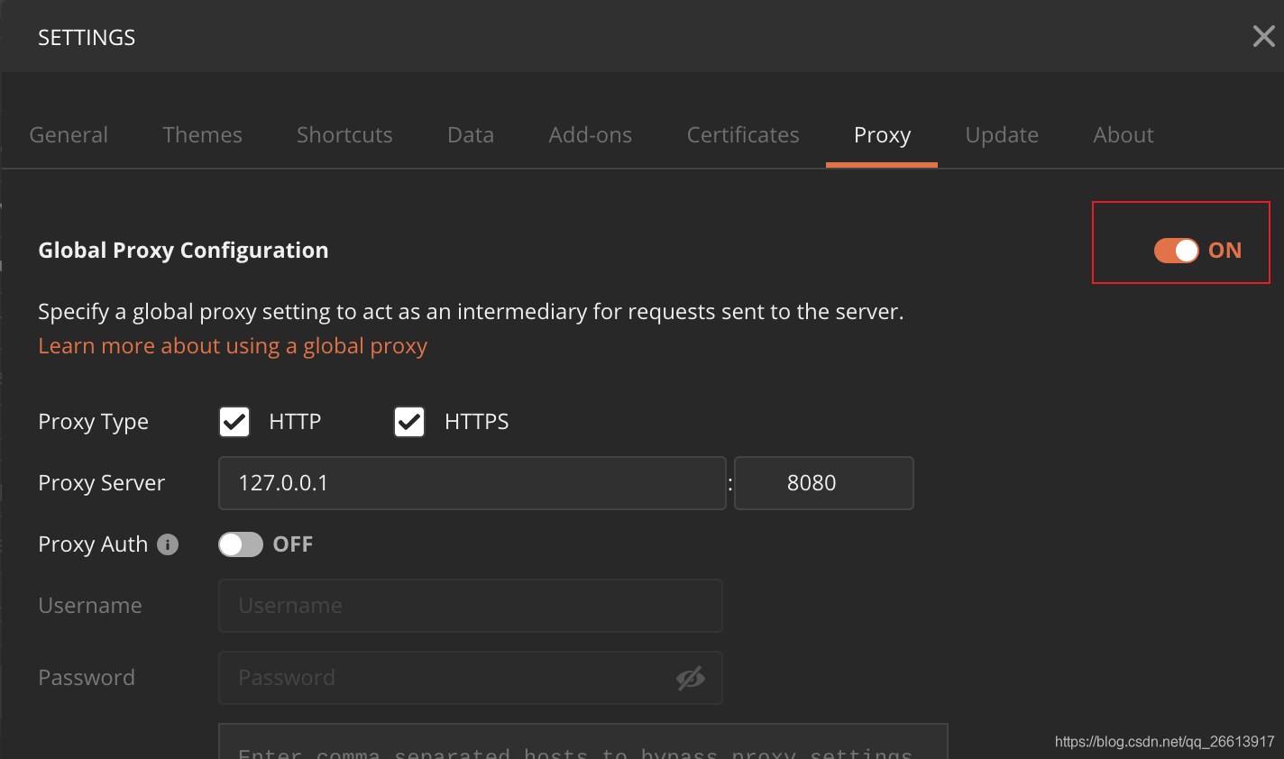
Task: Open the Update tab
Action: (1002, 135)
